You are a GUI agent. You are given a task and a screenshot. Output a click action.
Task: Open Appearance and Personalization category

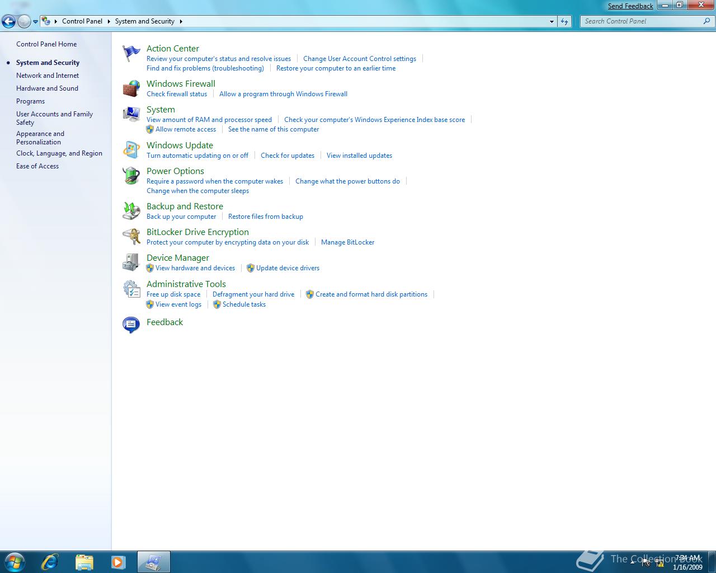40,138
